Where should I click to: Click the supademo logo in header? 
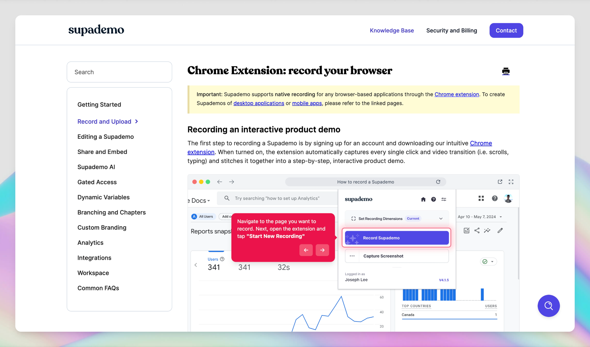(x=96, y=30)
